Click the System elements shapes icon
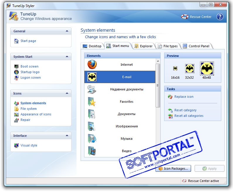This screenshot has width=233, height=192. coord(16,103)
